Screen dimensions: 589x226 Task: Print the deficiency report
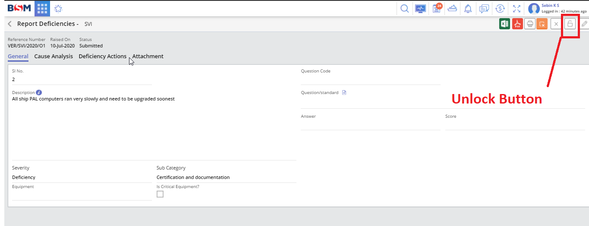[x=530, y=24]
